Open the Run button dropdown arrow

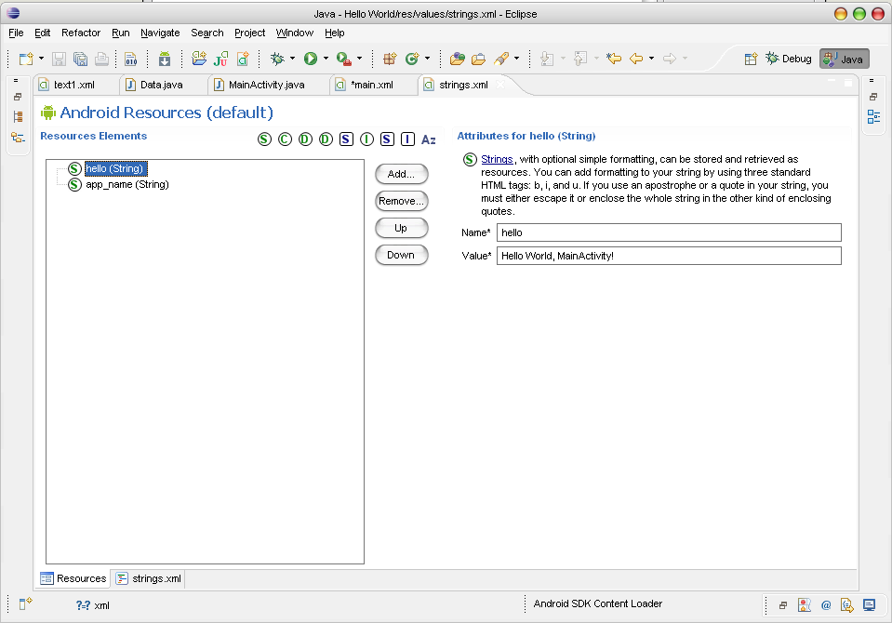coord(326,59)
